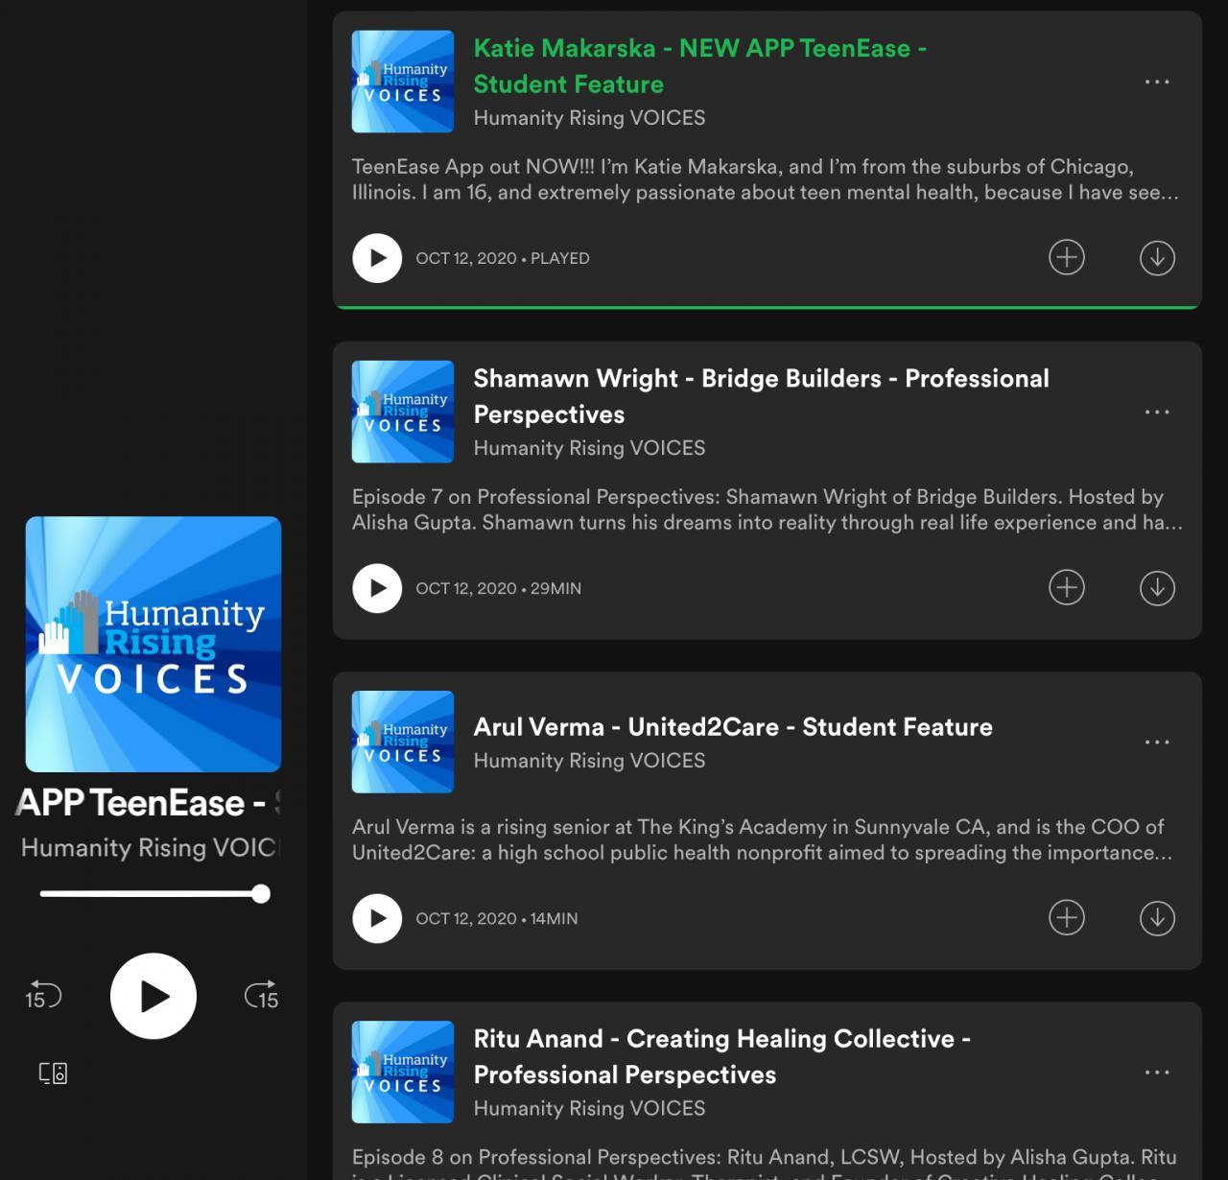Click the Episode 8 on Professional Perspectives description

coord(765,1163)
